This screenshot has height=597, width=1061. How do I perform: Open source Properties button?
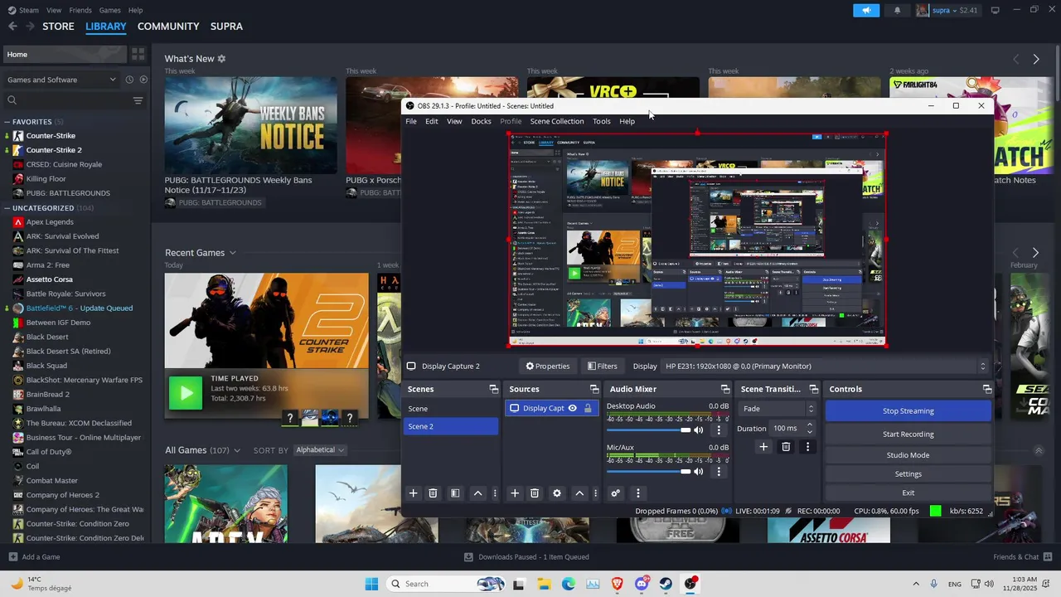point(548,366)
